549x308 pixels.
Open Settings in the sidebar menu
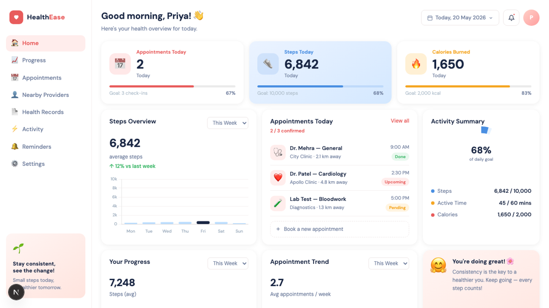[46, 163]
